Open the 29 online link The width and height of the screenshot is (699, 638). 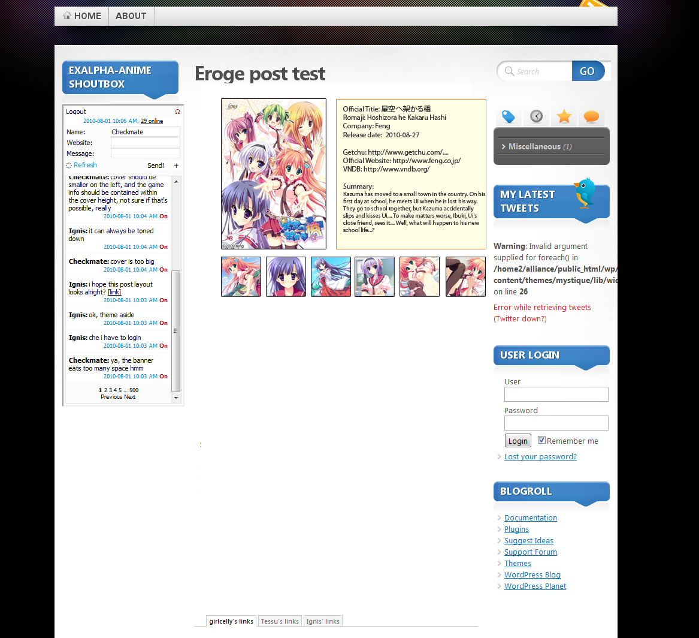tap(152, 121)
